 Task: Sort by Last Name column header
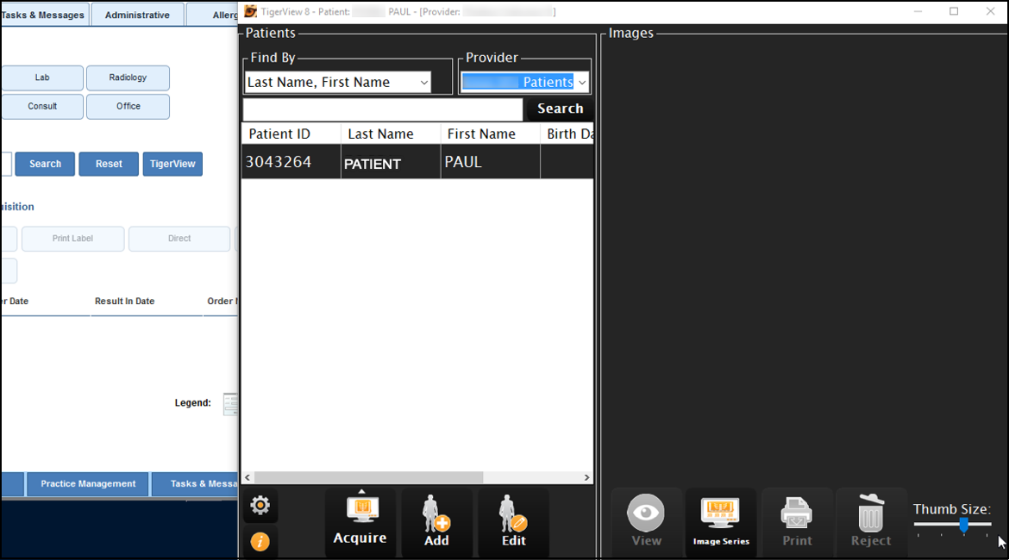[391, 134]
